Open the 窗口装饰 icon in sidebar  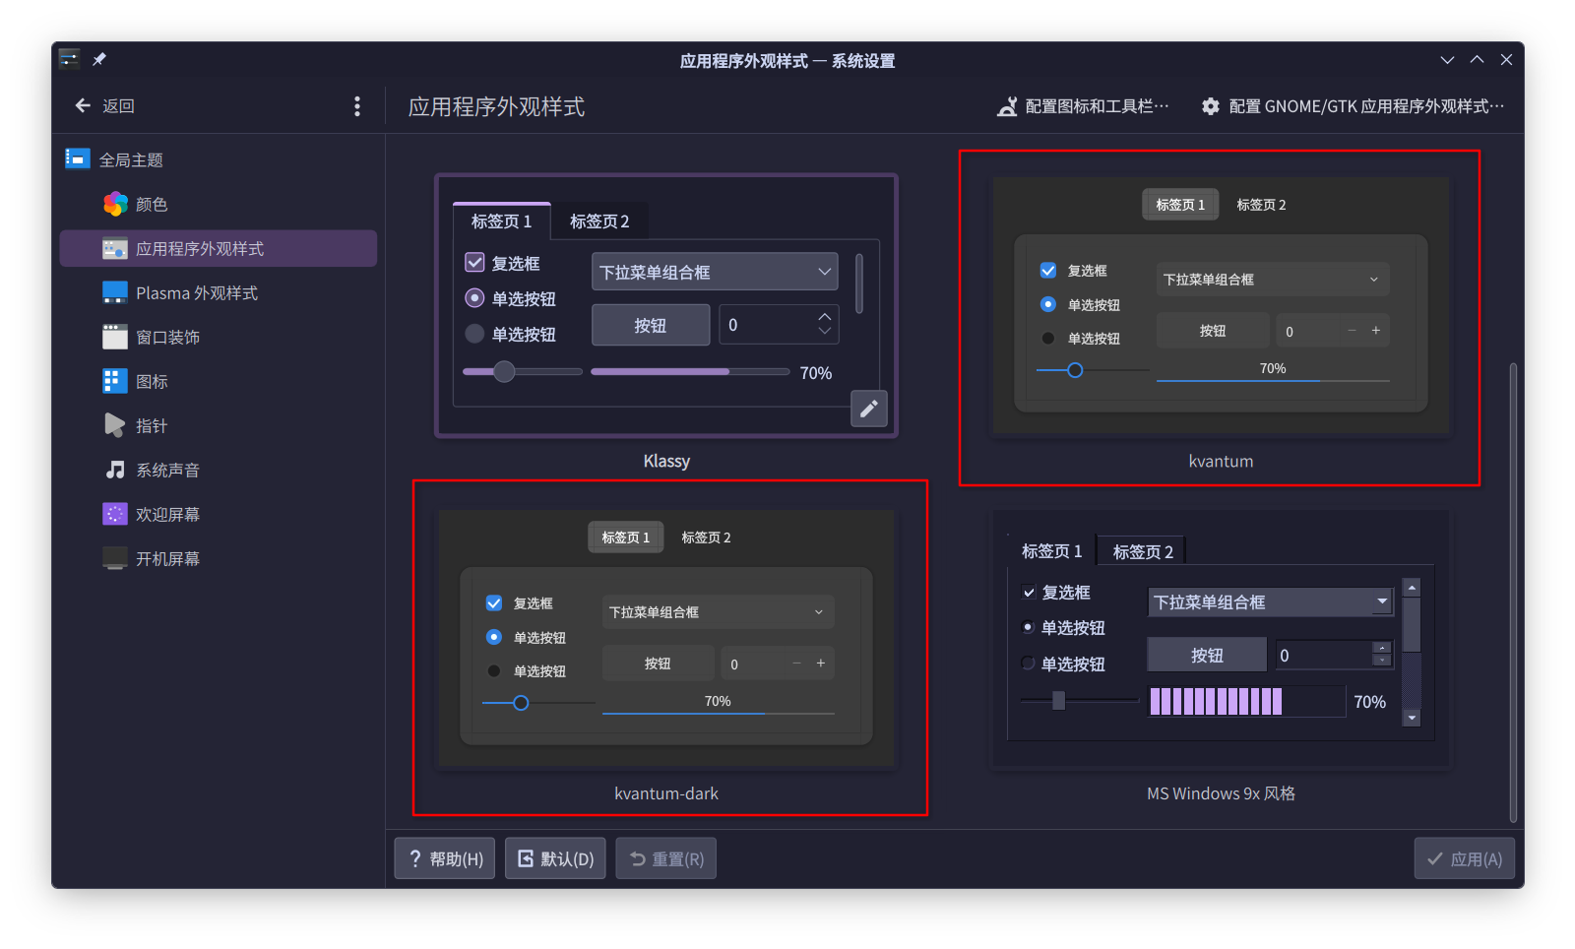(115, 337)
